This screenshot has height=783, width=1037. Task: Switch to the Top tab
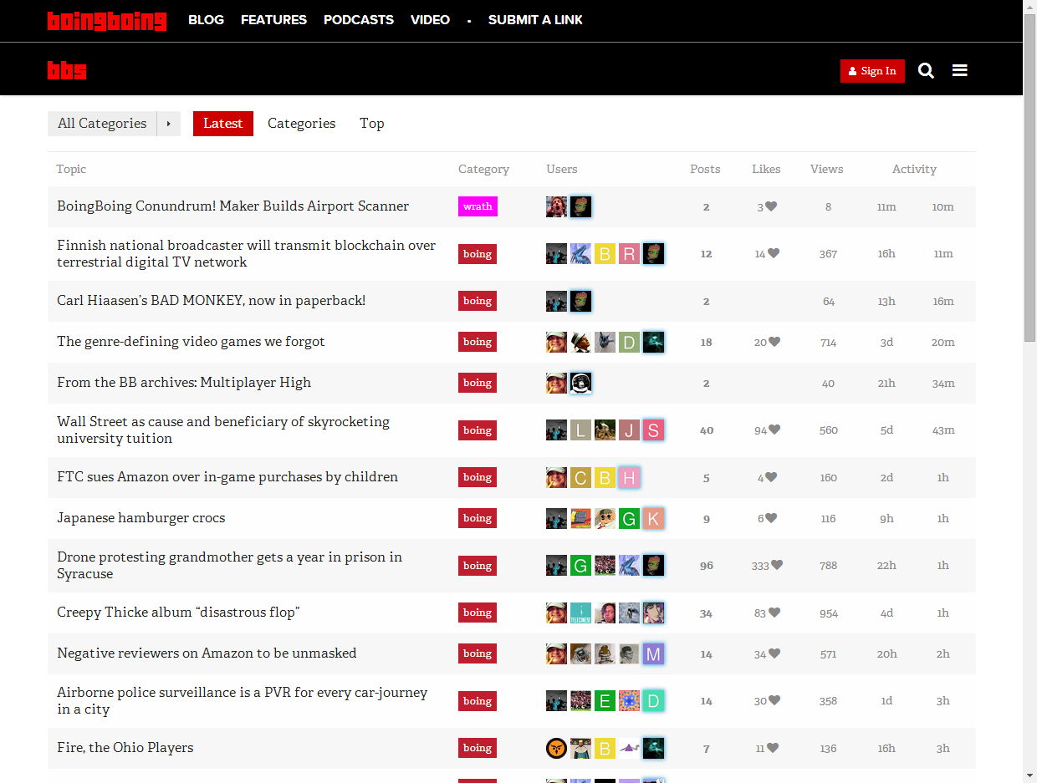(372, 124)
